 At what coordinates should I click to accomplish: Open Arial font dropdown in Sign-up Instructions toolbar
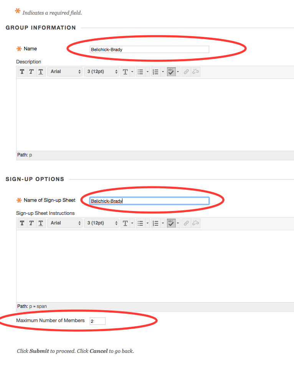(x=65, y=223)
